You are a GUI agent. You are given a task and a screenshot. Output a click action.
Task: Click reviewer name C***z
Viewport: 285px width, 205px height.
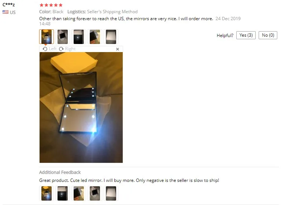point(9,4)
